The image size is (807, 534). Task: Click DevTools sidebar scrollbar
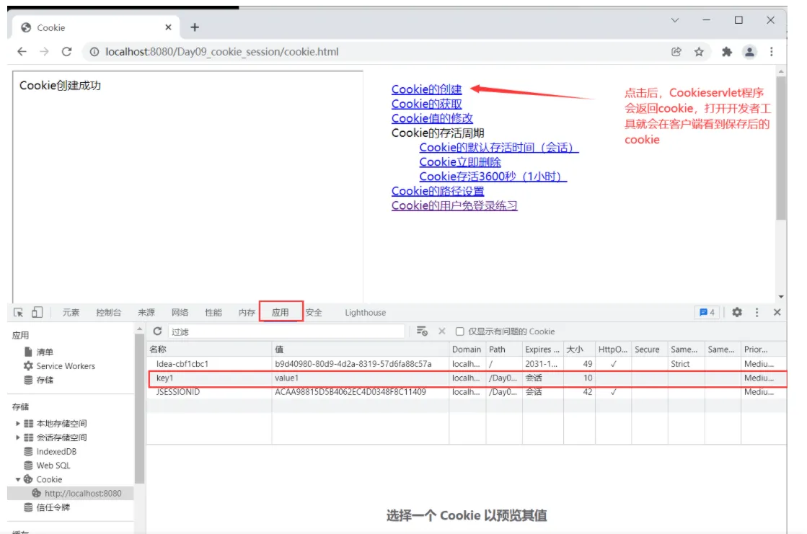click(x=139, y=409)
